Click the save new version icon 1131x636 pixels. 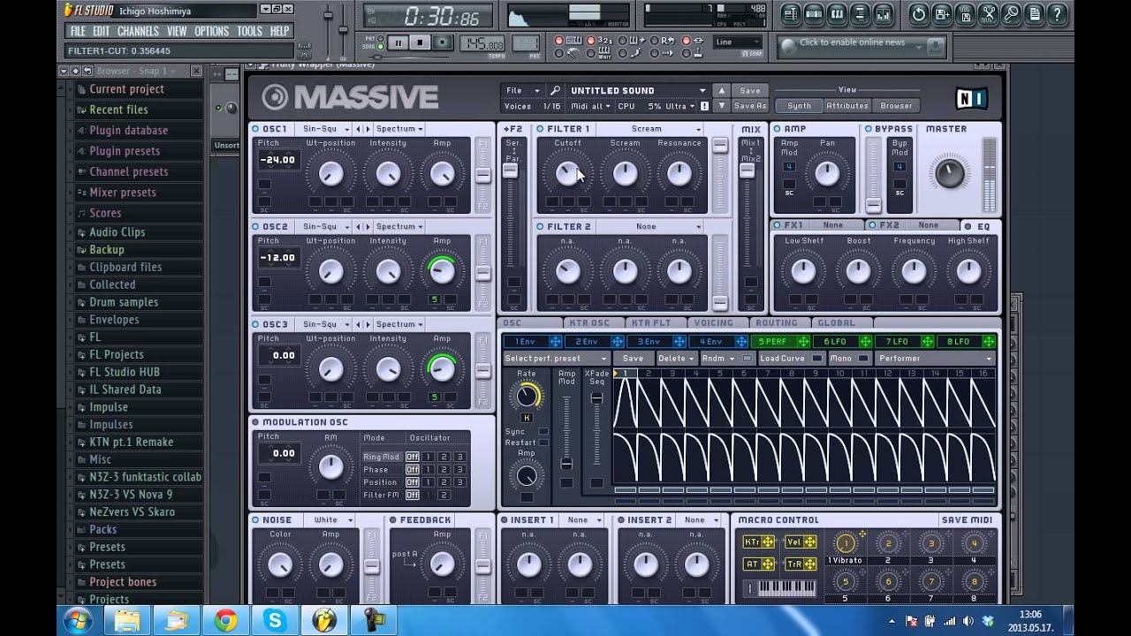click(942, 14)
